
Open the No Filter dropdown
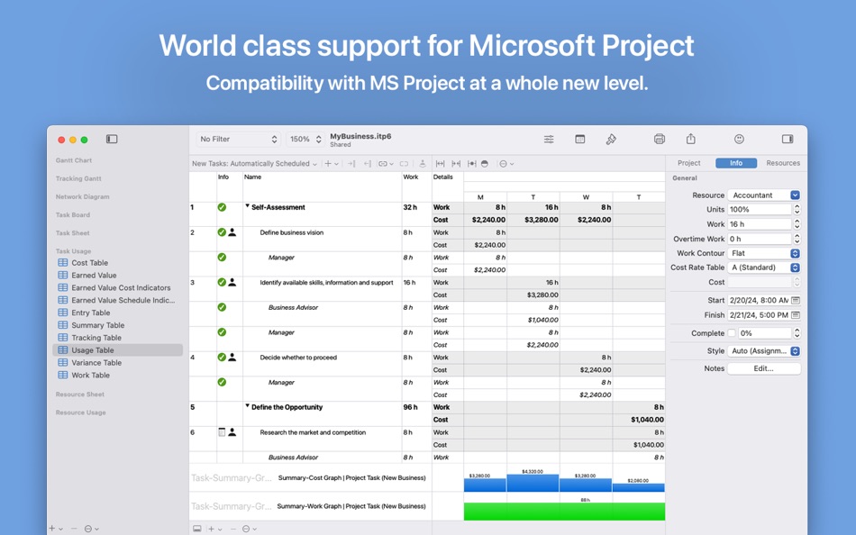pos(239,140)
